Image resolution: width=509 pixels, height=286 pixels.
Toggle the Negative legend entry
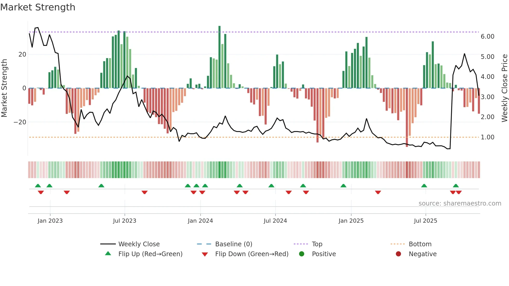(416, 254)
